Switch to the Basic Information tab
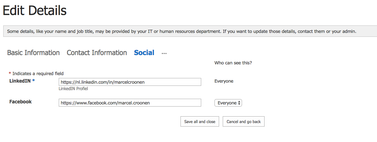This screenshot has width=377, height=142. pyautogui.click(x=33, y=53)
